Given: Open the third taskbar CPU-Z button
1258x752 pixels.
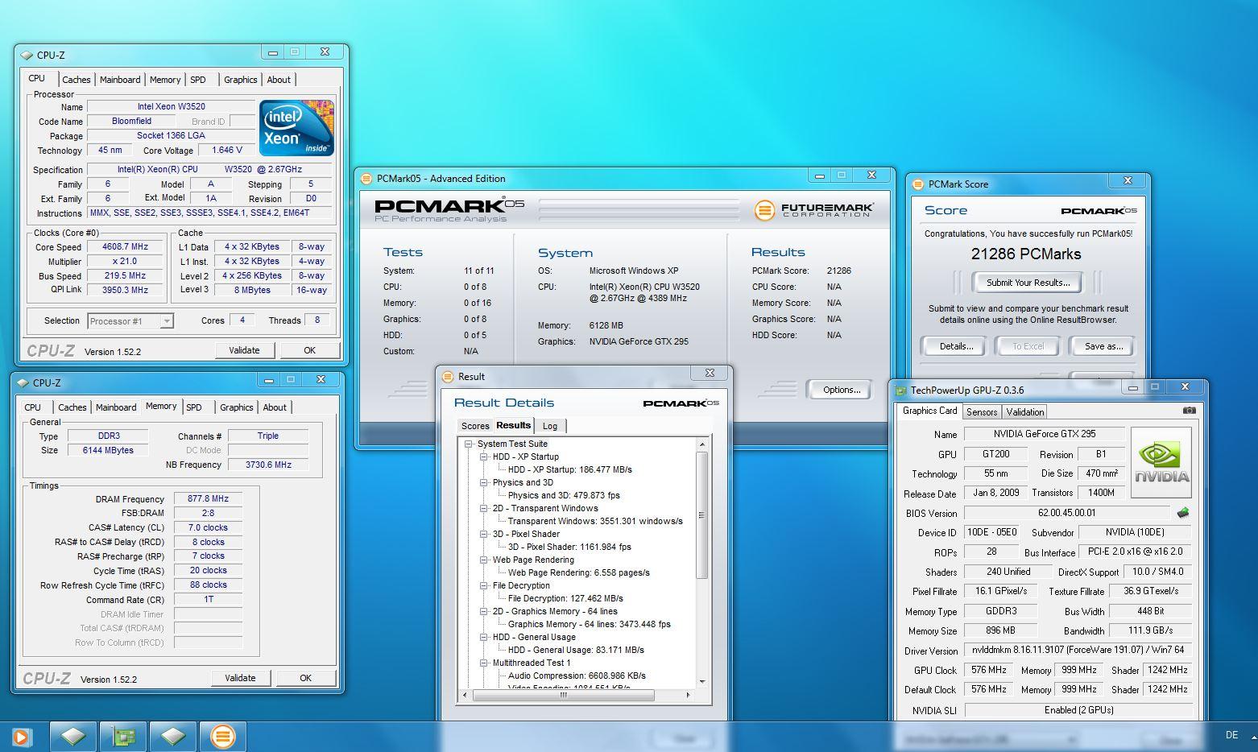Looking at the screenshot, I should tap(173, 736).
